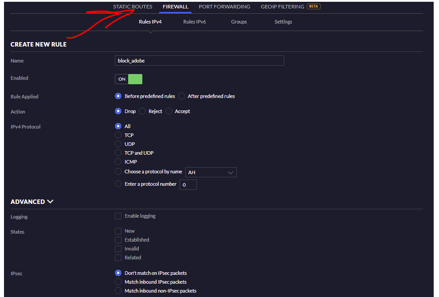439x297 pixels.
Task: Select TCP and UDP protocol
Action: 118,153
